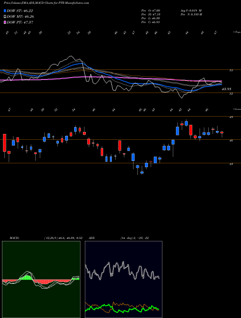Click the '46' price axis label

coord(231,140)
